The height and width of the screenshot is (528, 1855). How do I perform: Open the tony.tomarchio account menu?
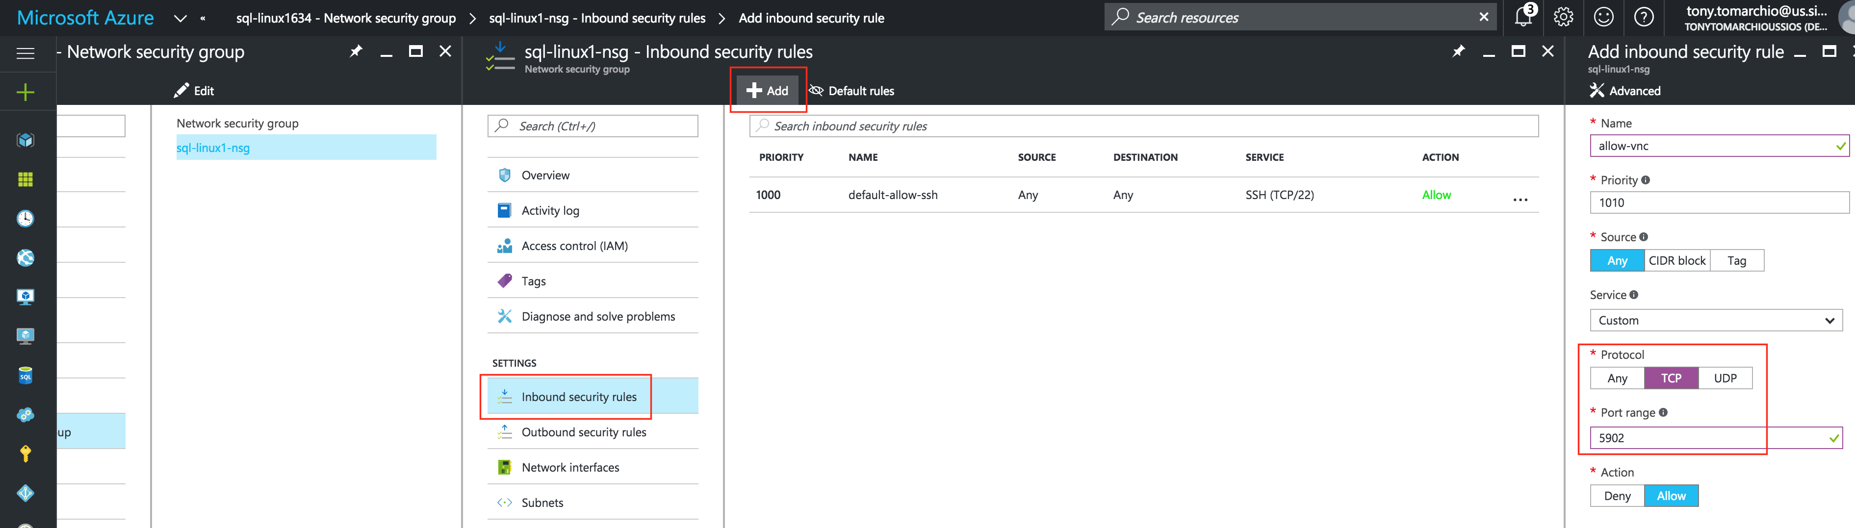click(1755, 18)
